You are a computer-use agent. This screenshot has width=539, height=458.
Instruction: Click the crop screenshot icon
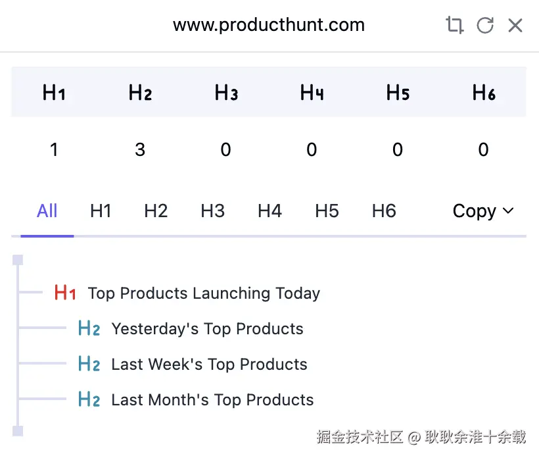[454, 26]
